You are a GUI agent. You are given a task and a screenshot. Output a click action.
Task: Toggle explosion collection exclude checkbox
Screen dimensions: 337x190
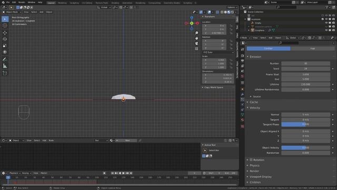point(323,19)
